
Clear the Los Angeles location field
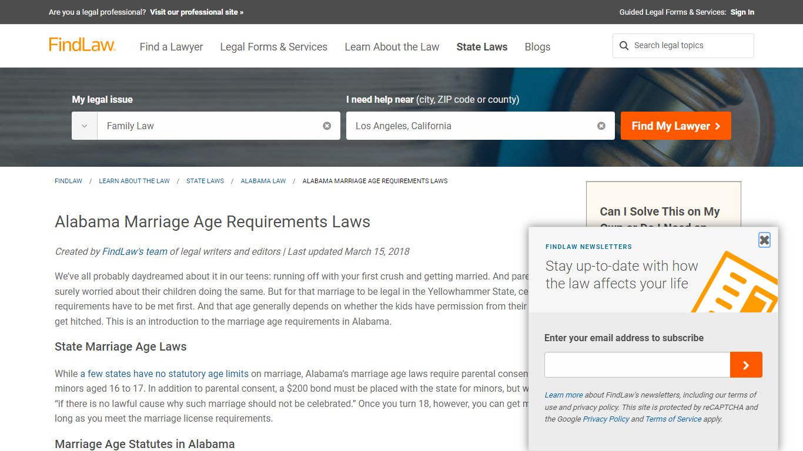click(601, 126)
